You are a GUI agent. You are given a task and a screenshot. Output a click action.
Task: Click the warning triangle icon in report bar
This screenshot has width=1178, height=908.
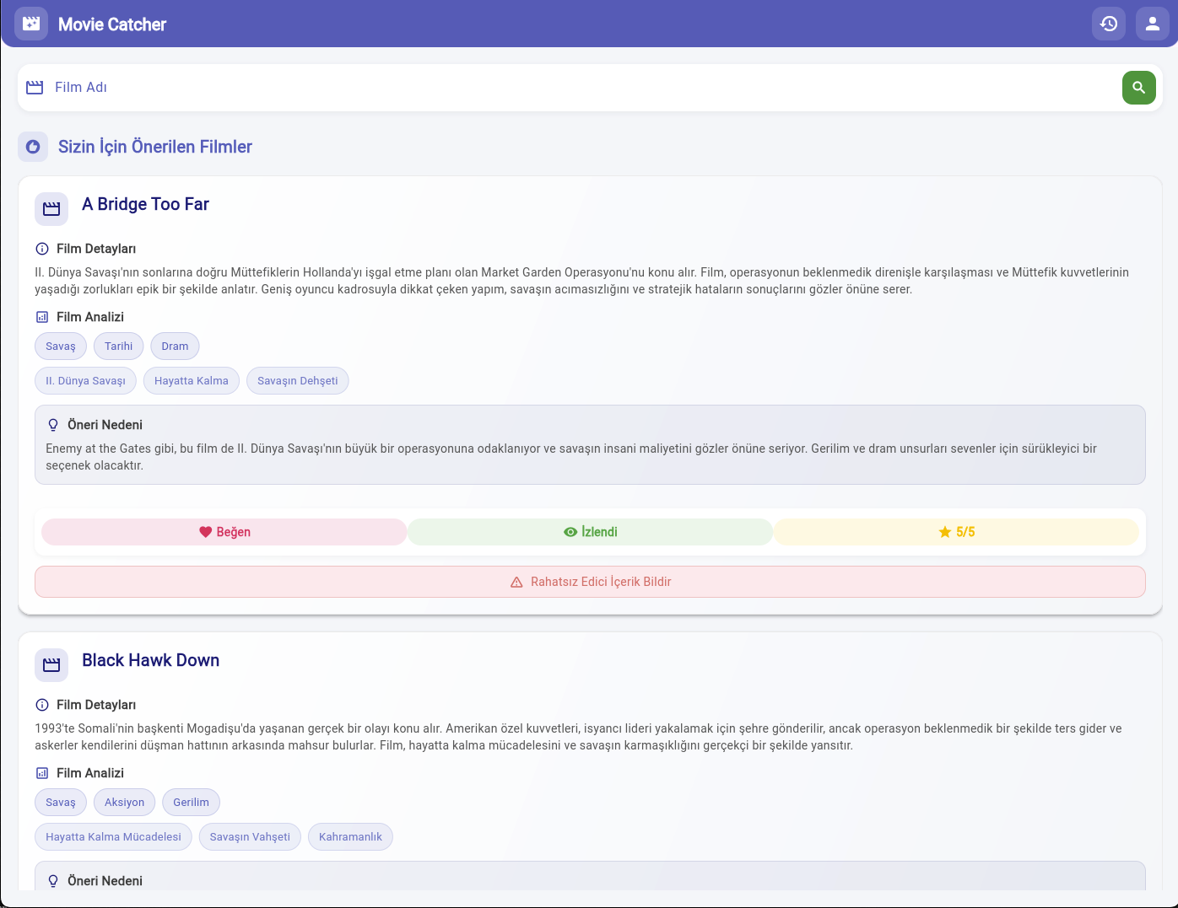pos(516,582)
